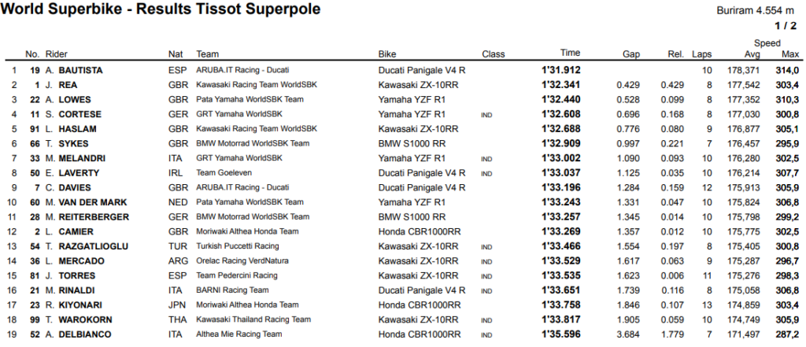Click C. DAVIES' time 1'33.196
This screenshot has width=806, height=347.
pyautogui.click(x=560, y=188)
